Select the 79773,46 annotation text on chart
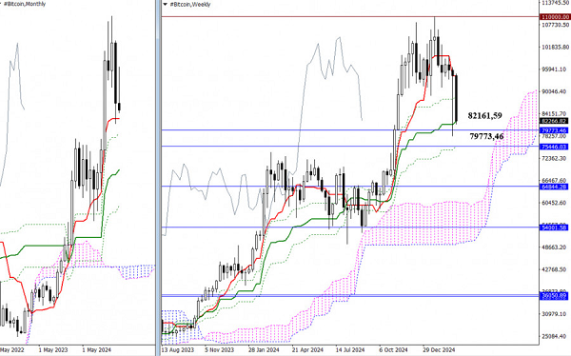 click(487, 137)
